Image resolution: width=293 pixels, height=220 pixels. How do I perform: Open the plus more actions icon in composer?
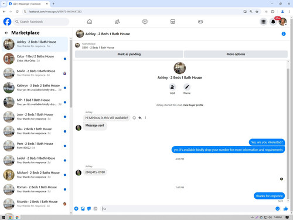point(76,209)
